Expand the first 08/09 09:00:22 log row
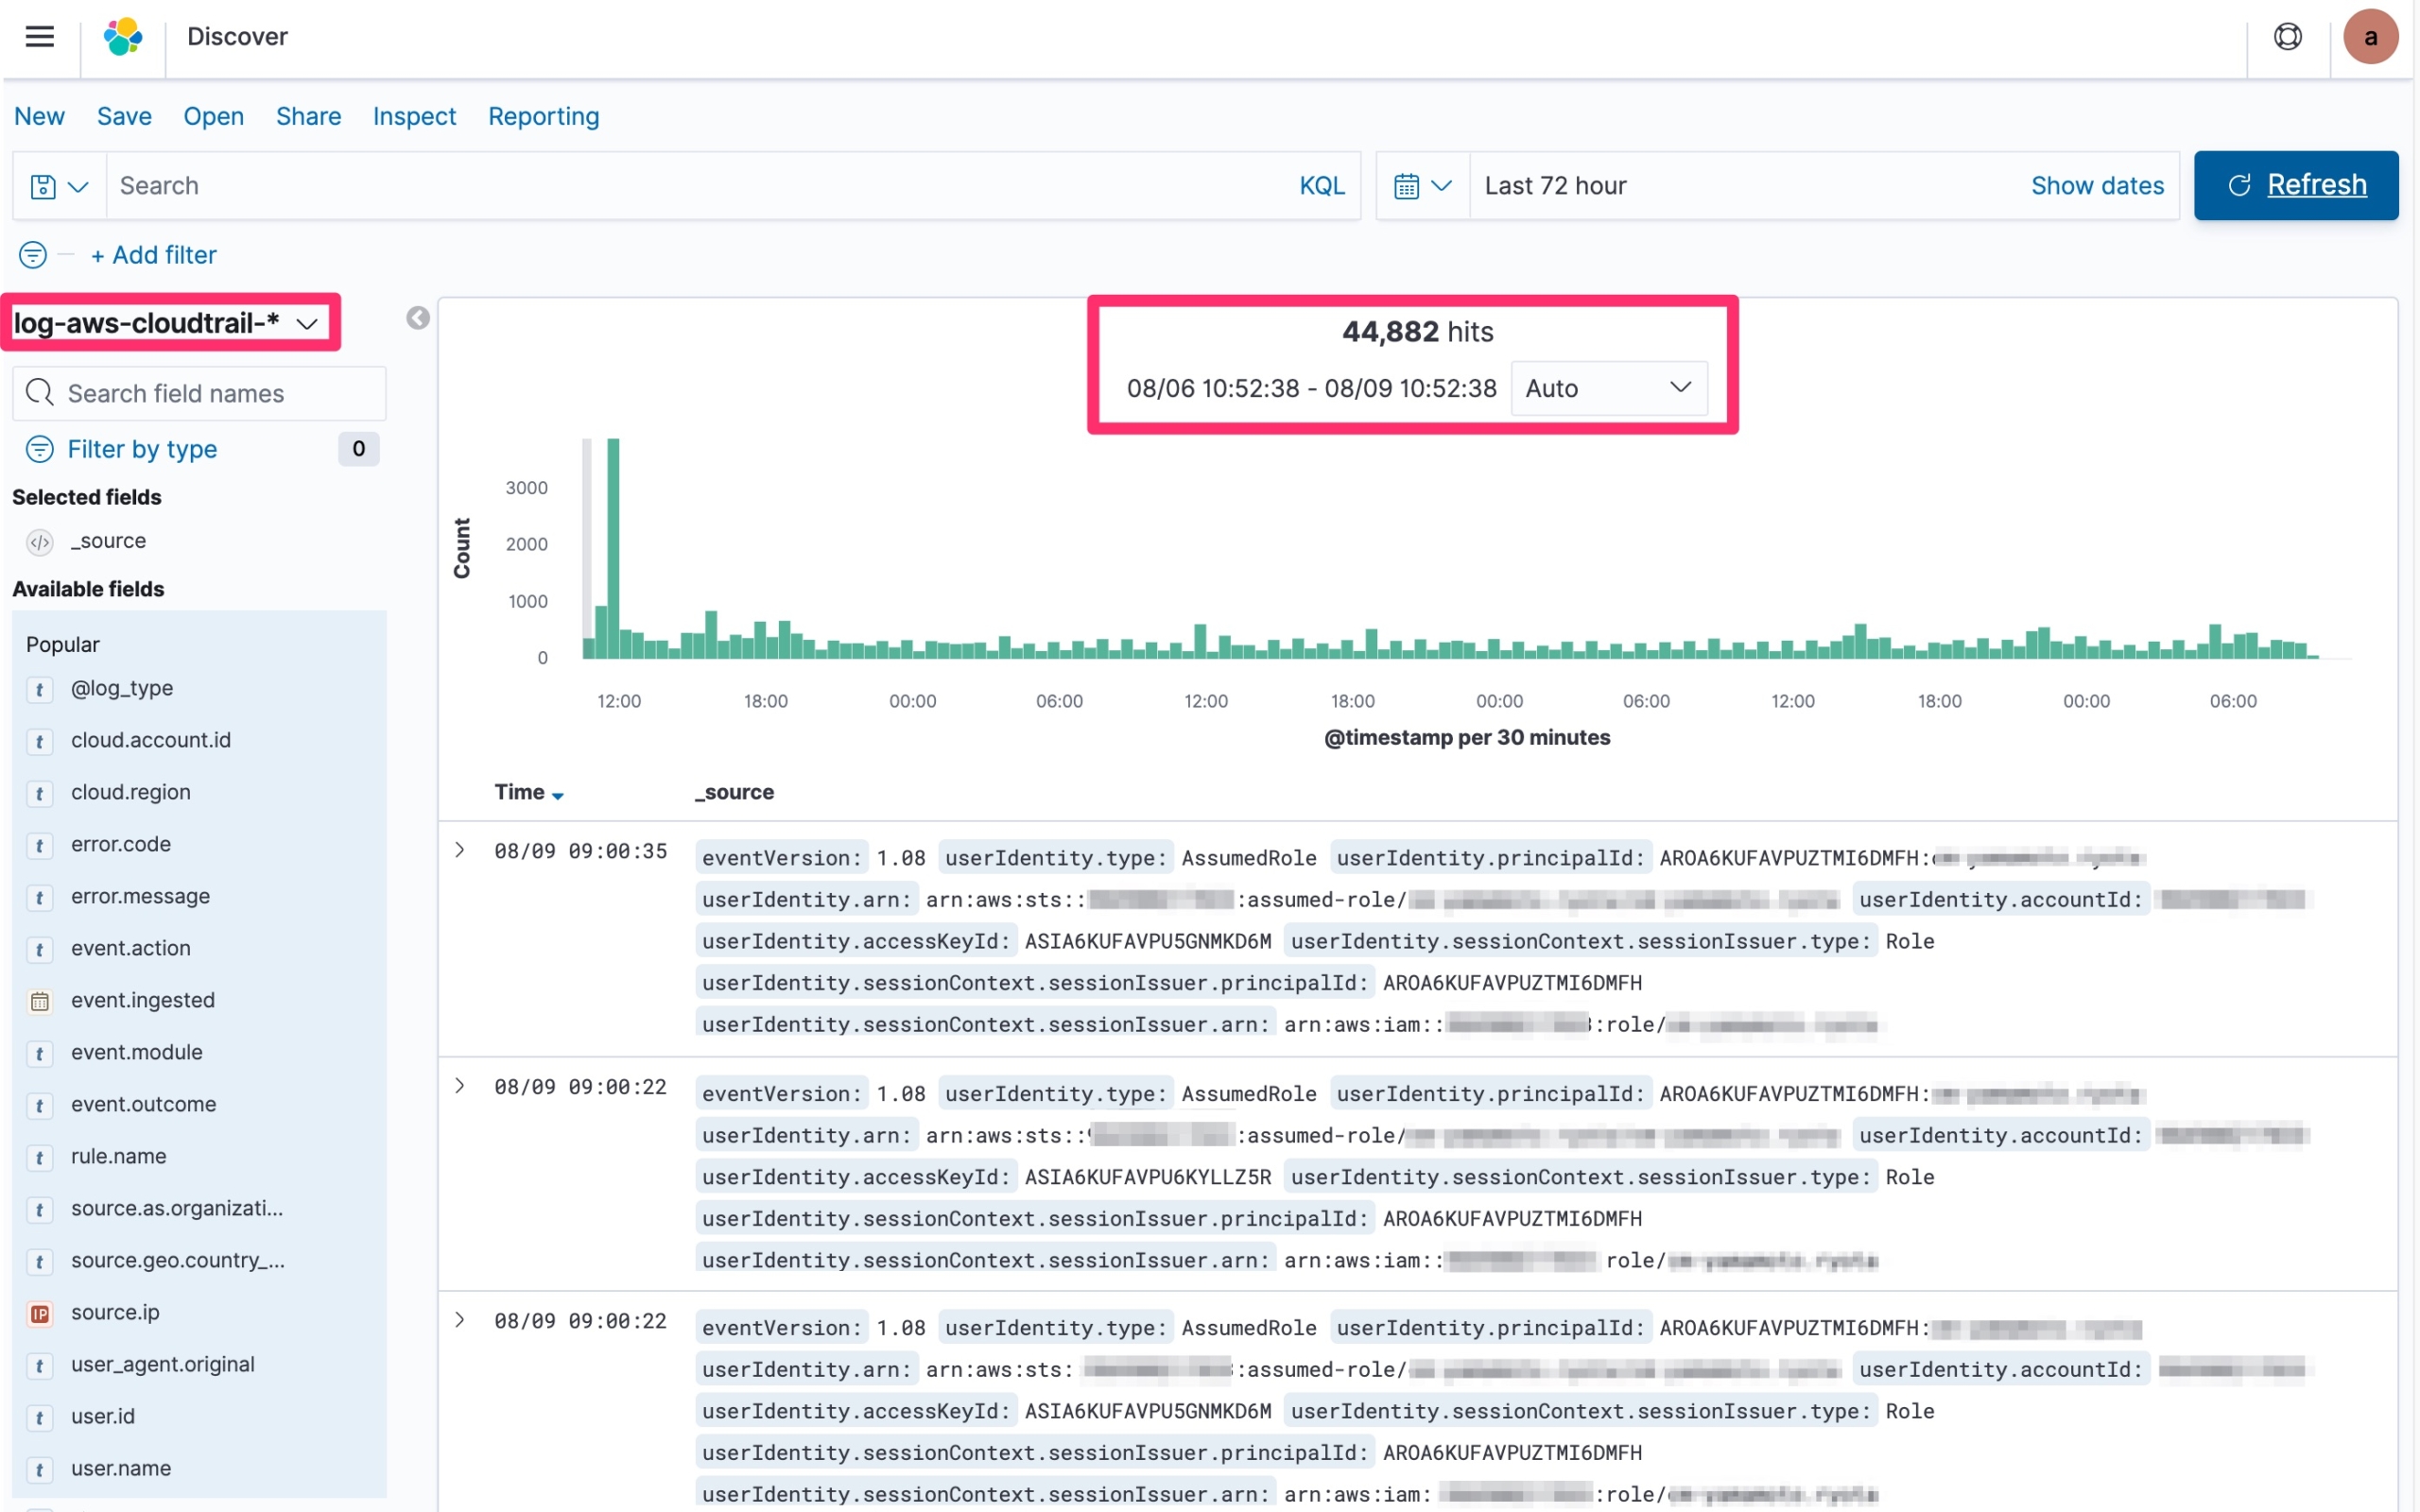The height and width of the screenshot is (1512, 2420). (460, 1086)
